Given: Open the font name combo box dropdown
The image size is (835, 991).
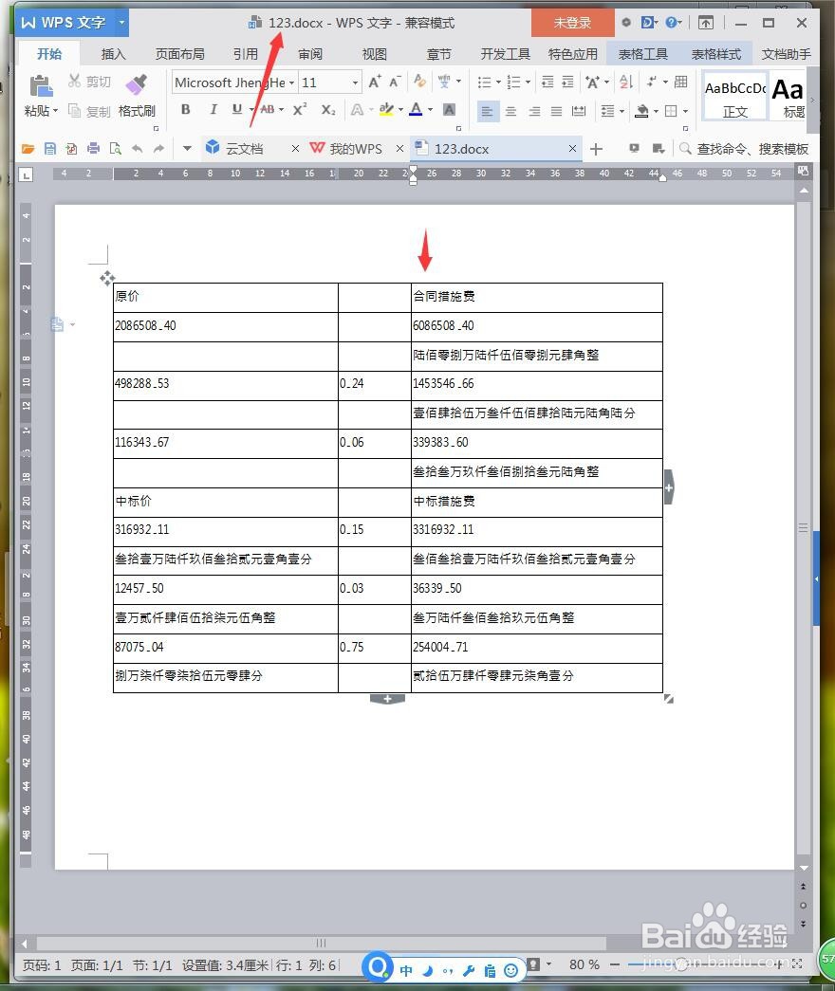Looking at the screenshot, I should [291, 83].
